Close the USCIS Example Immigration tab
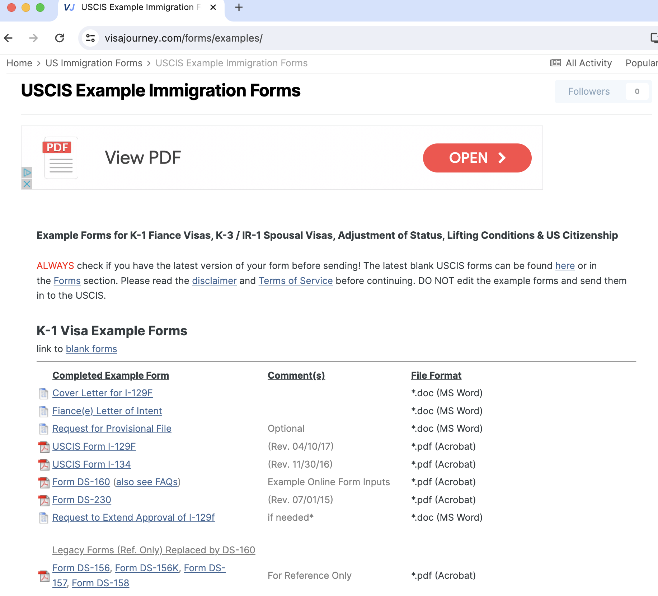Image resolution: width=658 pixels, height=596 pixels. coord(213,7)
